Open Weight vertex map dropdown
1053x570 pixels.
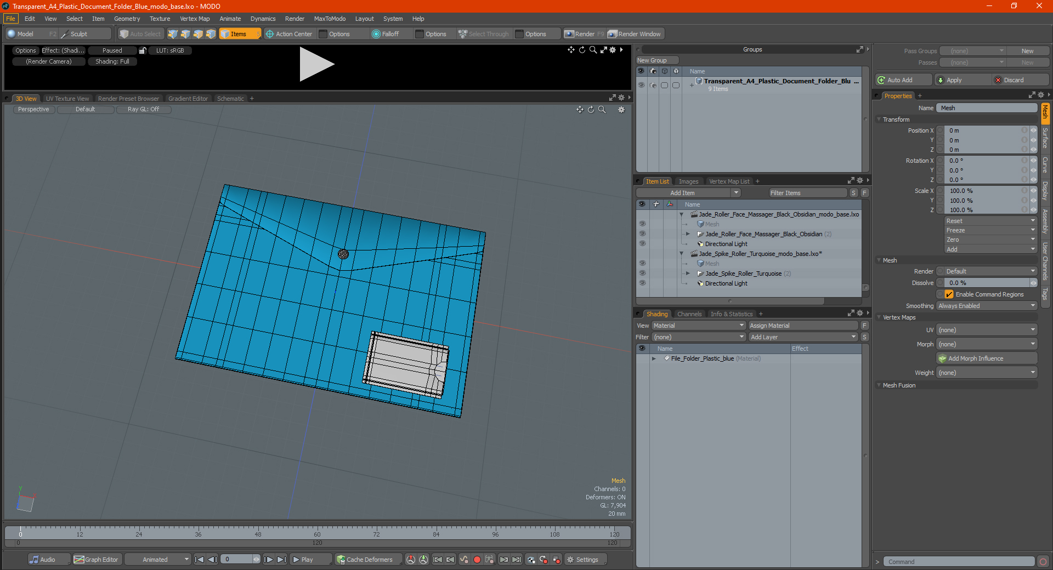[x=987, y=373]
